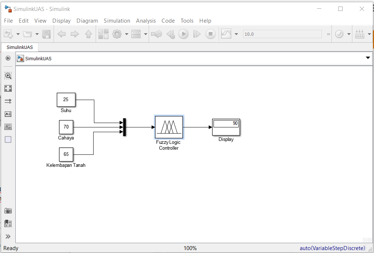Click the Stop simulation button
This screenshot has width=374, height=253.
[x=210, y=34]
